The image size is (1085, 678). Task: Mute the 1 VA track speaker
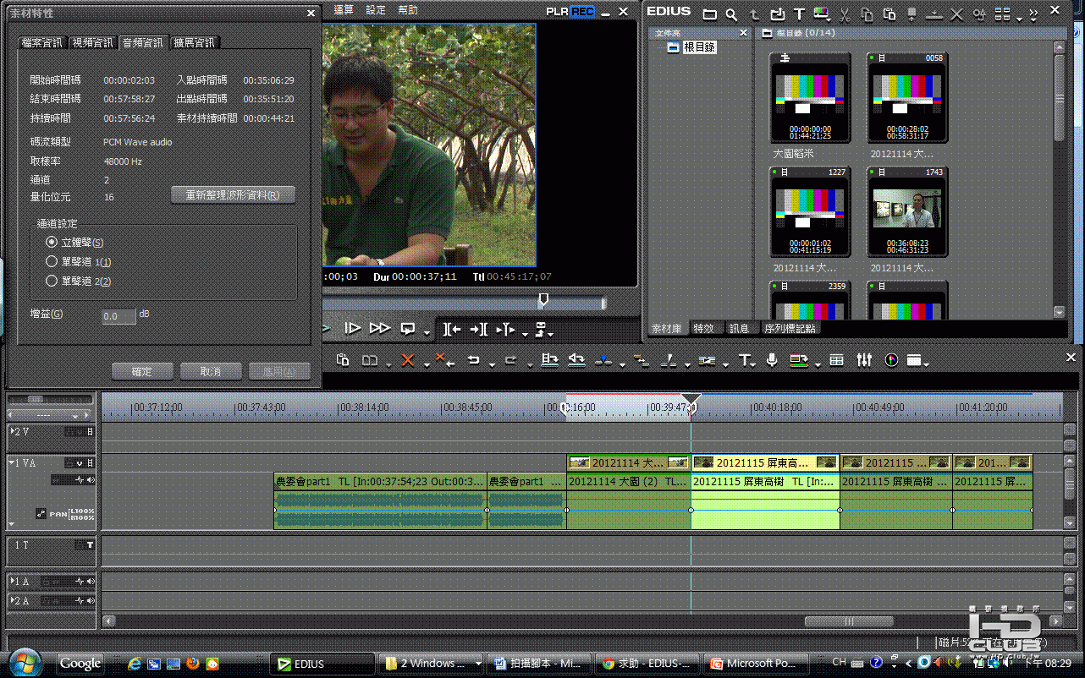coord(91,480)
